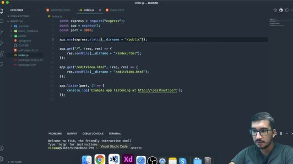
Task: Open the Run and Debug view
Action: (x=1, y=43)
